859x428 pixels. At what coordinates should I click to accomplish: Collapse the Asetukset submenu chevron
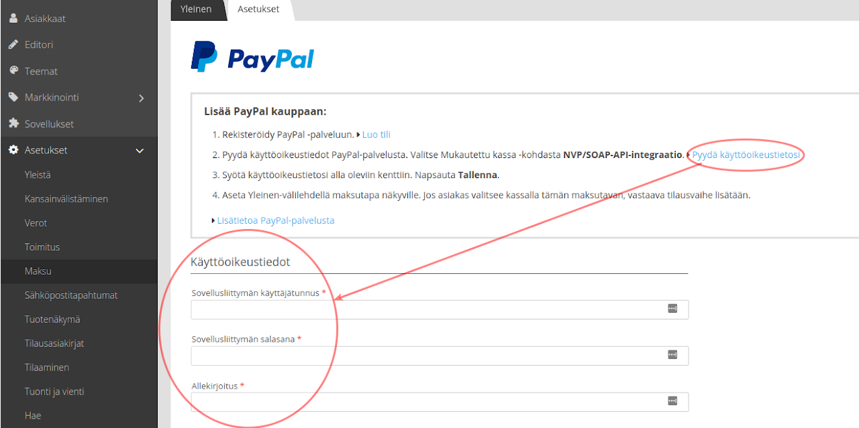(140, 151)
